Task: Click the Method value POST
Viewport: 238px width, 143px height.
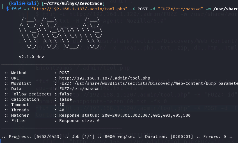Action: [64, 73]
